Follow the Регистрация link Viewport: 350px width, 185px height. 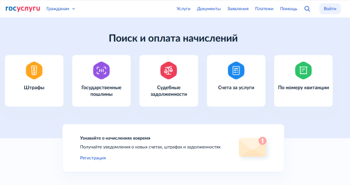tap(93, 158)
